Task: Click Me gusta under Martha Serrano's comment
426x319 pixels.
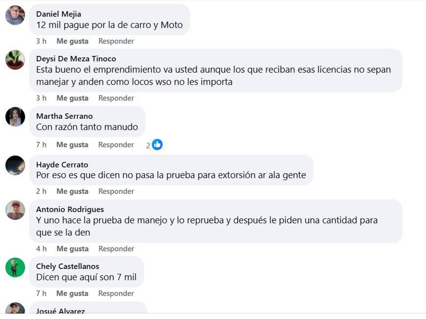Action: tap(72, 144)
